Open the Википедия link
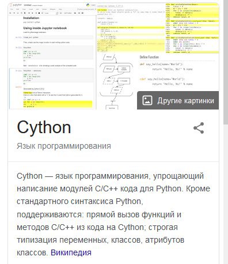 (71, 252)
